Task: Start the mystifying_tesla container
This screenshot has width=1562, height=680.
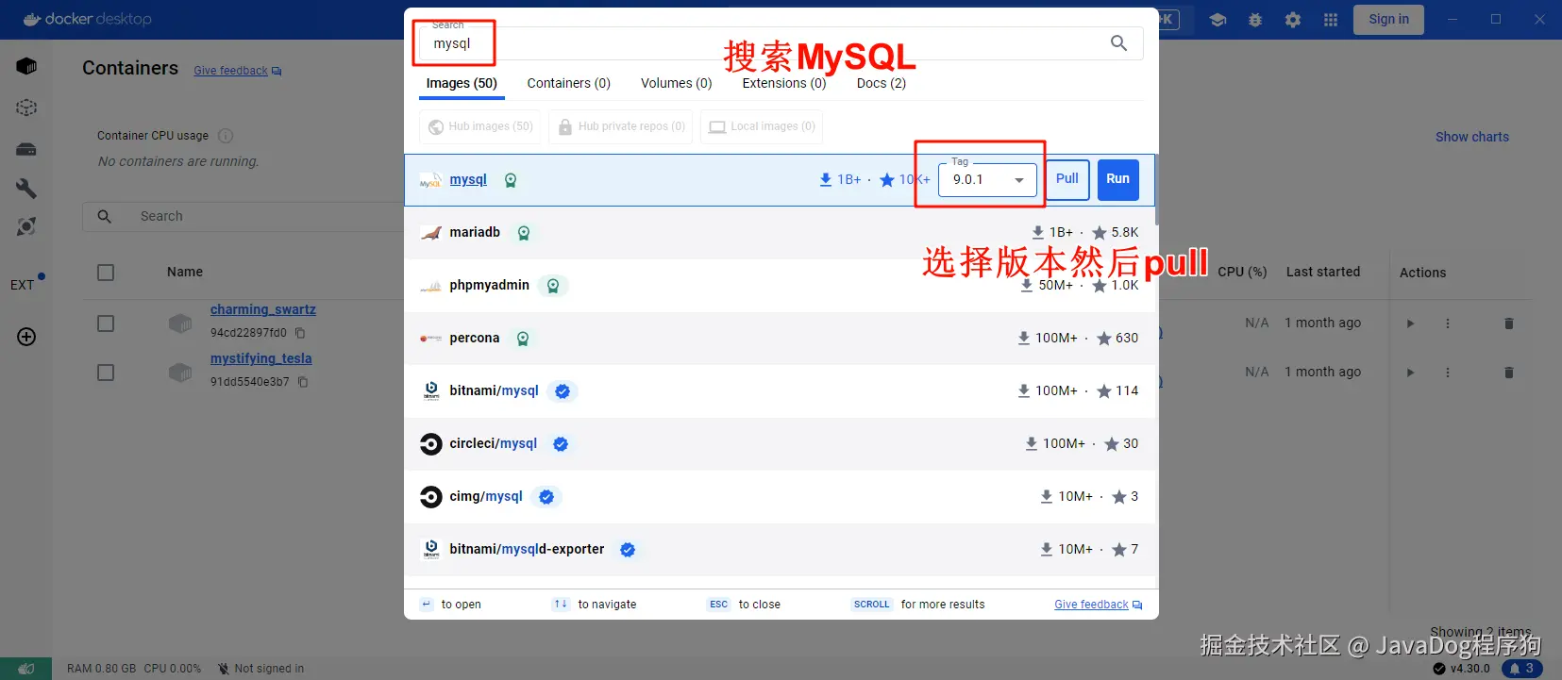Action: coord(1410,373)
